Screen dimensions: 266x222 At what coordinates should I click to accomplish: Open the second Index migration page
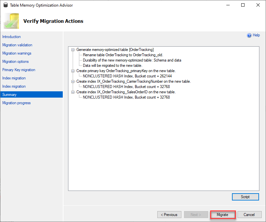(x=14, y=86)
